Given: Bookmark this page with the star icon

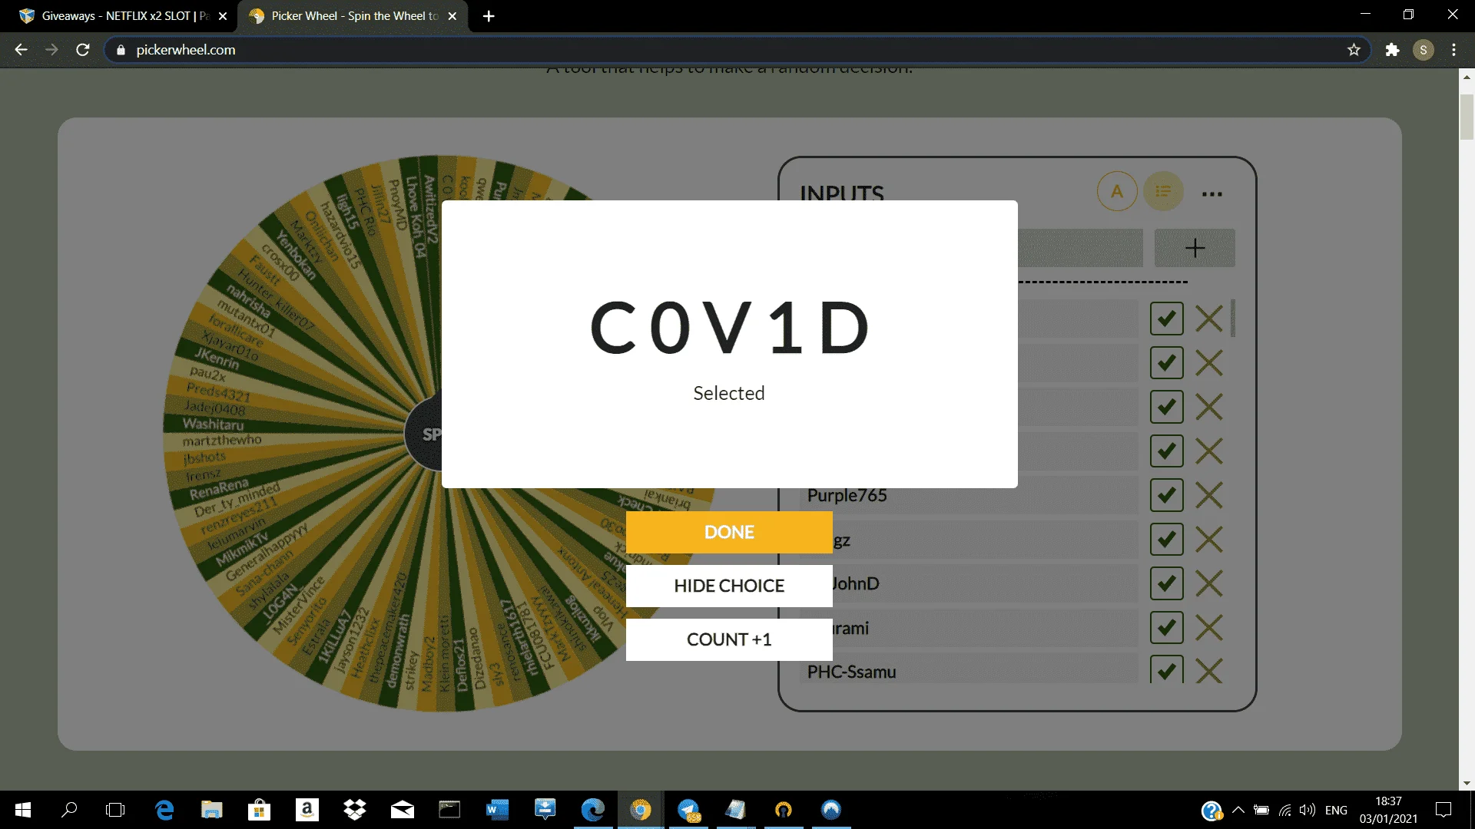Looking at the screenshot, I should (1354, 50).
